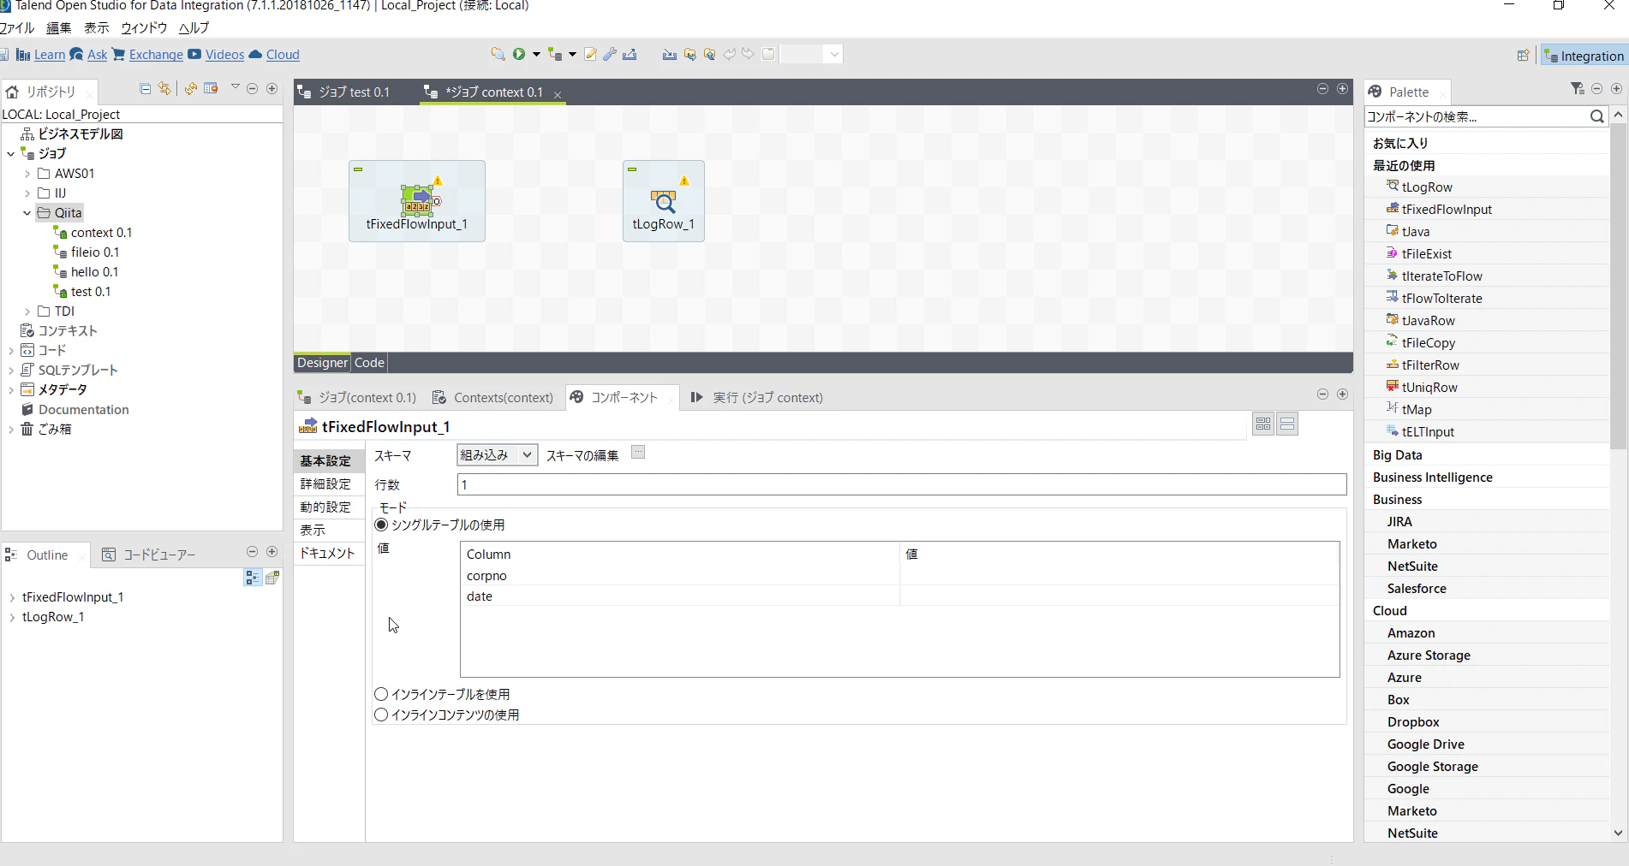Image resolution: width=1629 pixels, height=866 pixels.
Task: Expand tFixedFlowInput_1 in the Outline
Action: pyautogui.click(x=11, y=597)
